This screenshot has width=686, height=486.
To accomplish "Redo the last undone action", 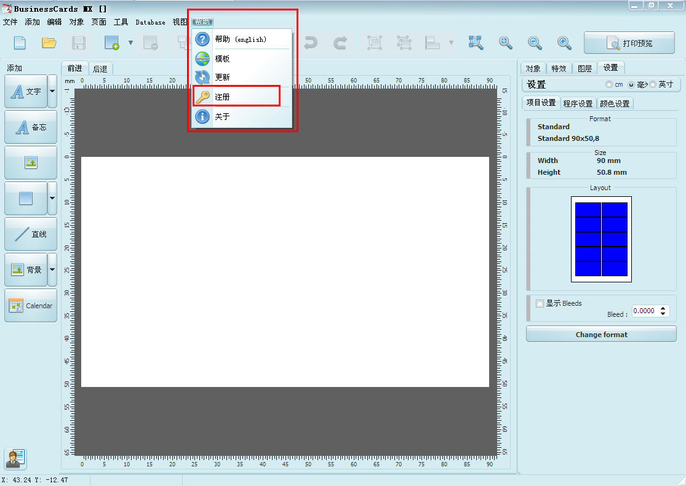I will (340, 43).
